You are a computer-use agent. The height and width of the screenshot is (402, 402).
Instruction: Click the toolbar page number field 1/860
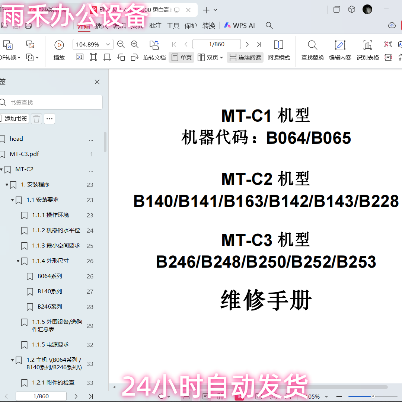217,44
